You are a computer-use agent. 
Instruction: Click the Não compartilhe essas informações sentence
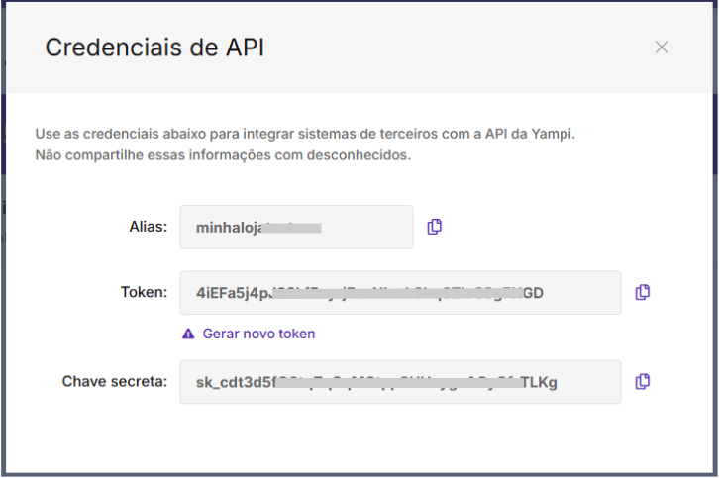[x=223, y=155]
